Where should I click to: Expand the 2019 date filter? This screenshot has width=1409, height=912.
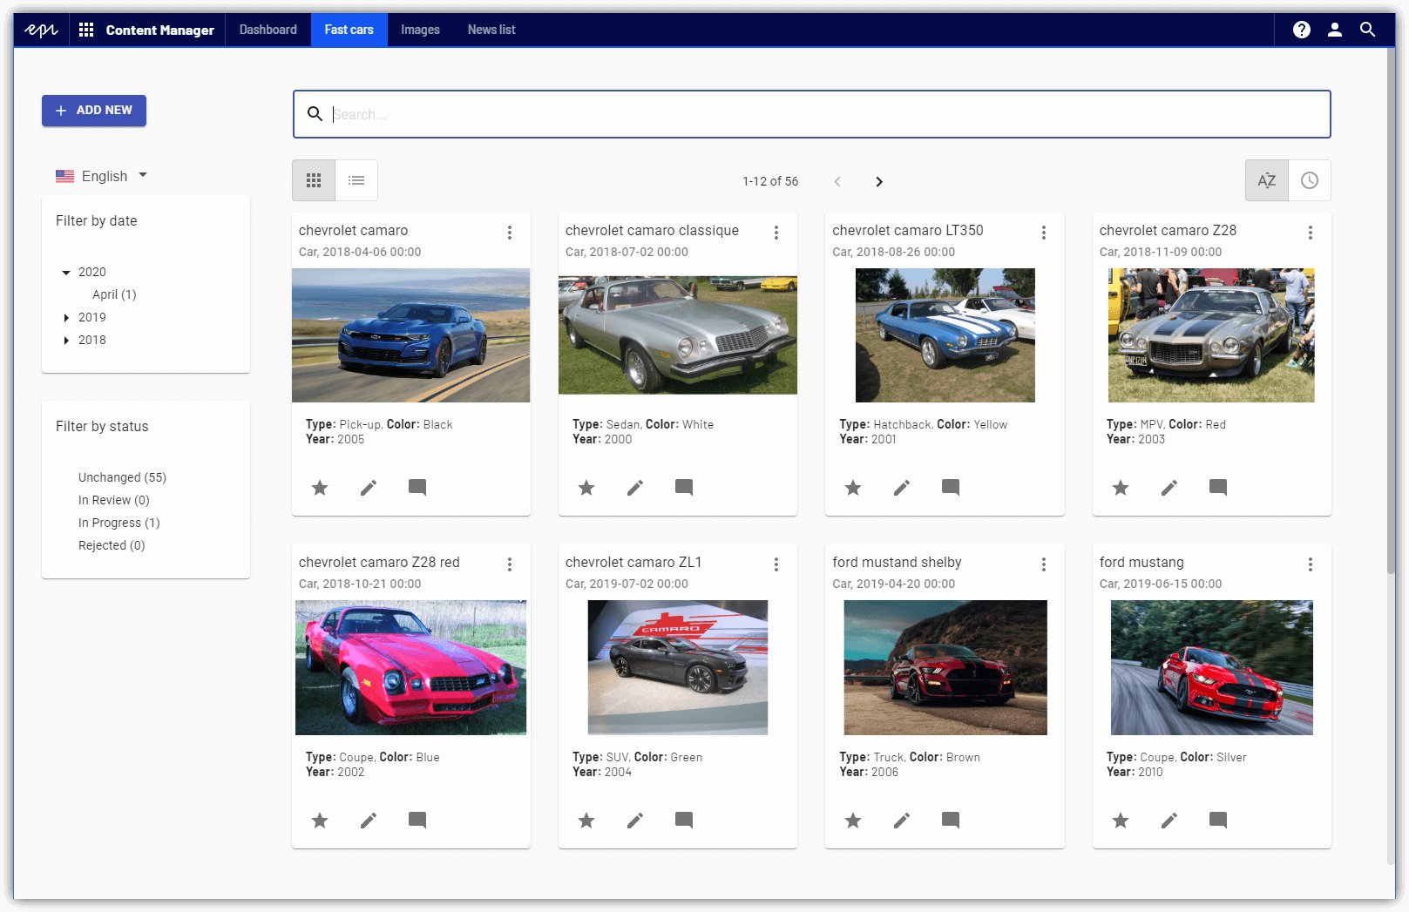tap(66, 318)
